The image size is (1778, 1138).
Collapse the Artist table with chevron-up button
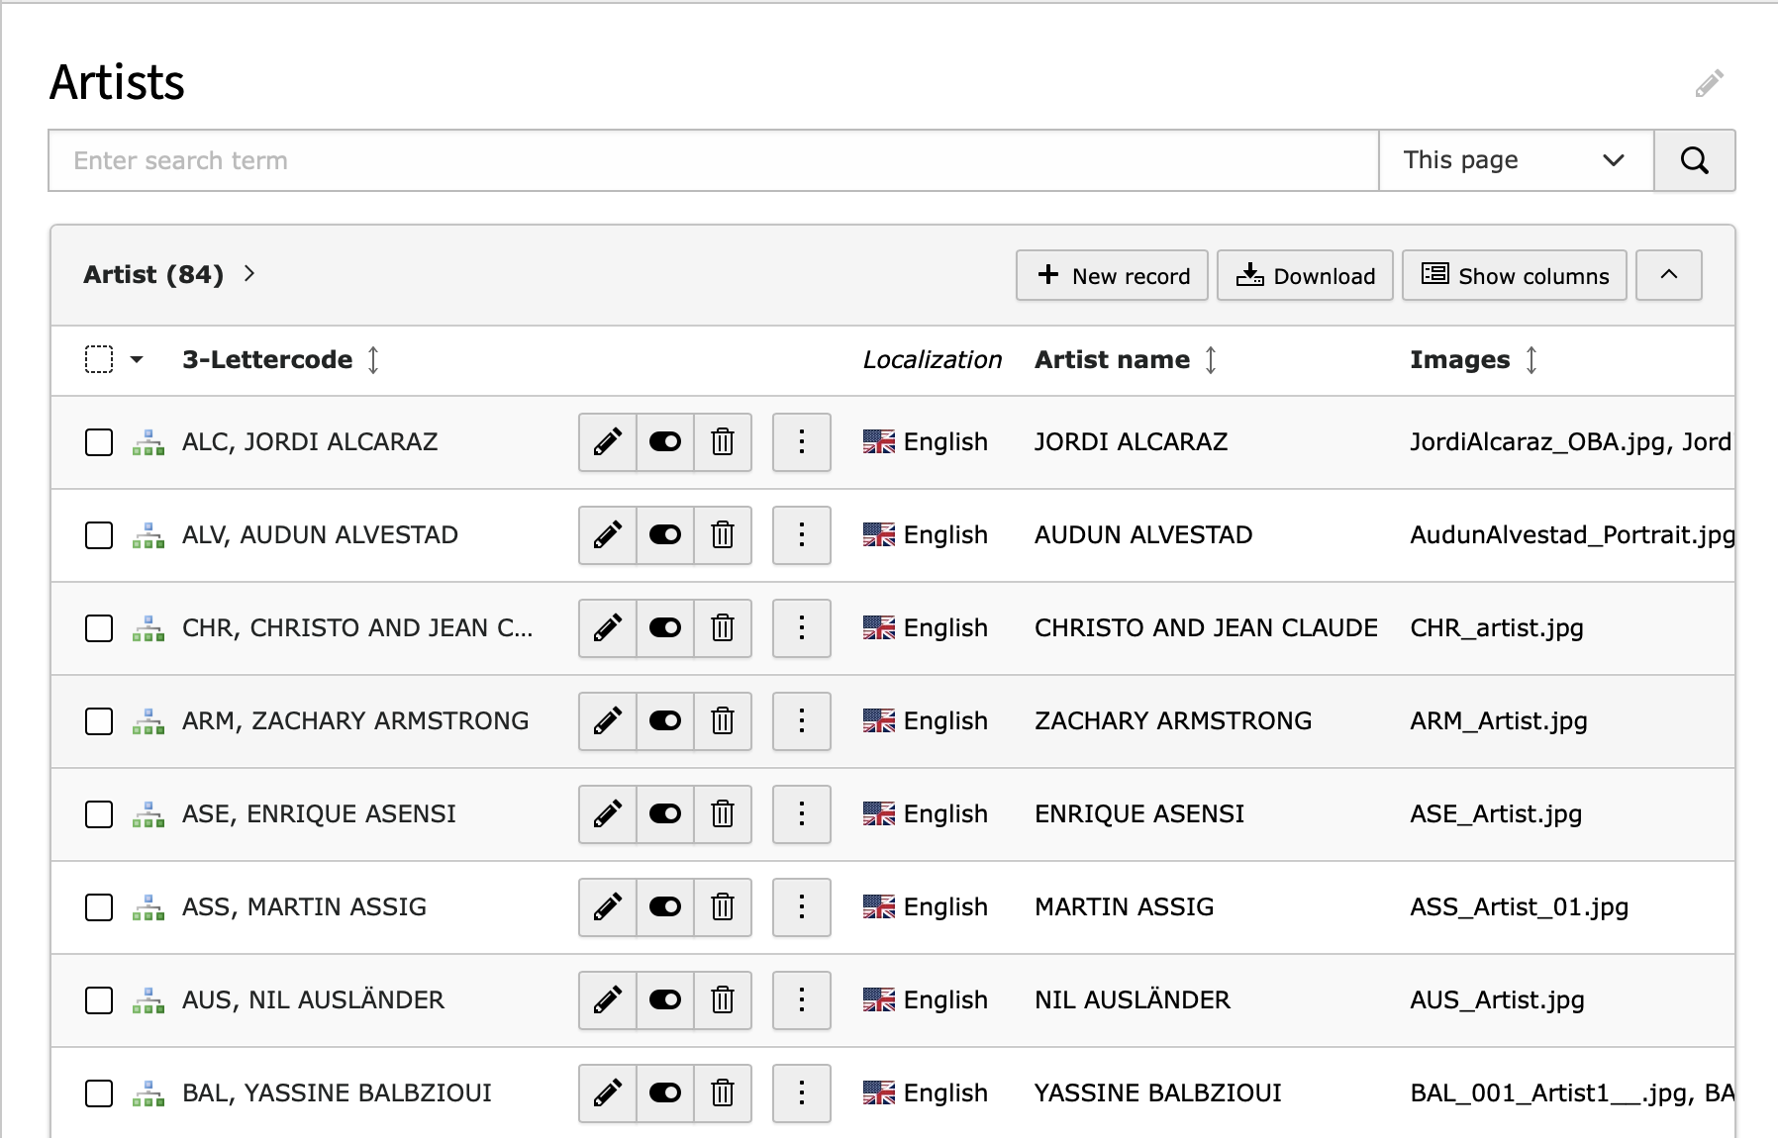[x=1668, y=275]
